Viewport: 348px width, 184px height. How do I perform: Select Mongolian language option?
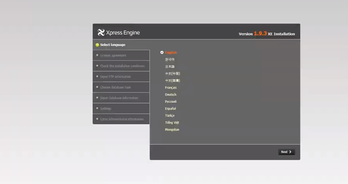tap(172, 130)
